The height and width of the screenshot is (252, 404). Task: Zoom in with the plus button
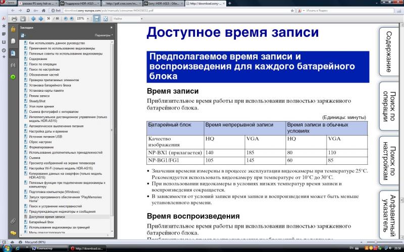72,19
